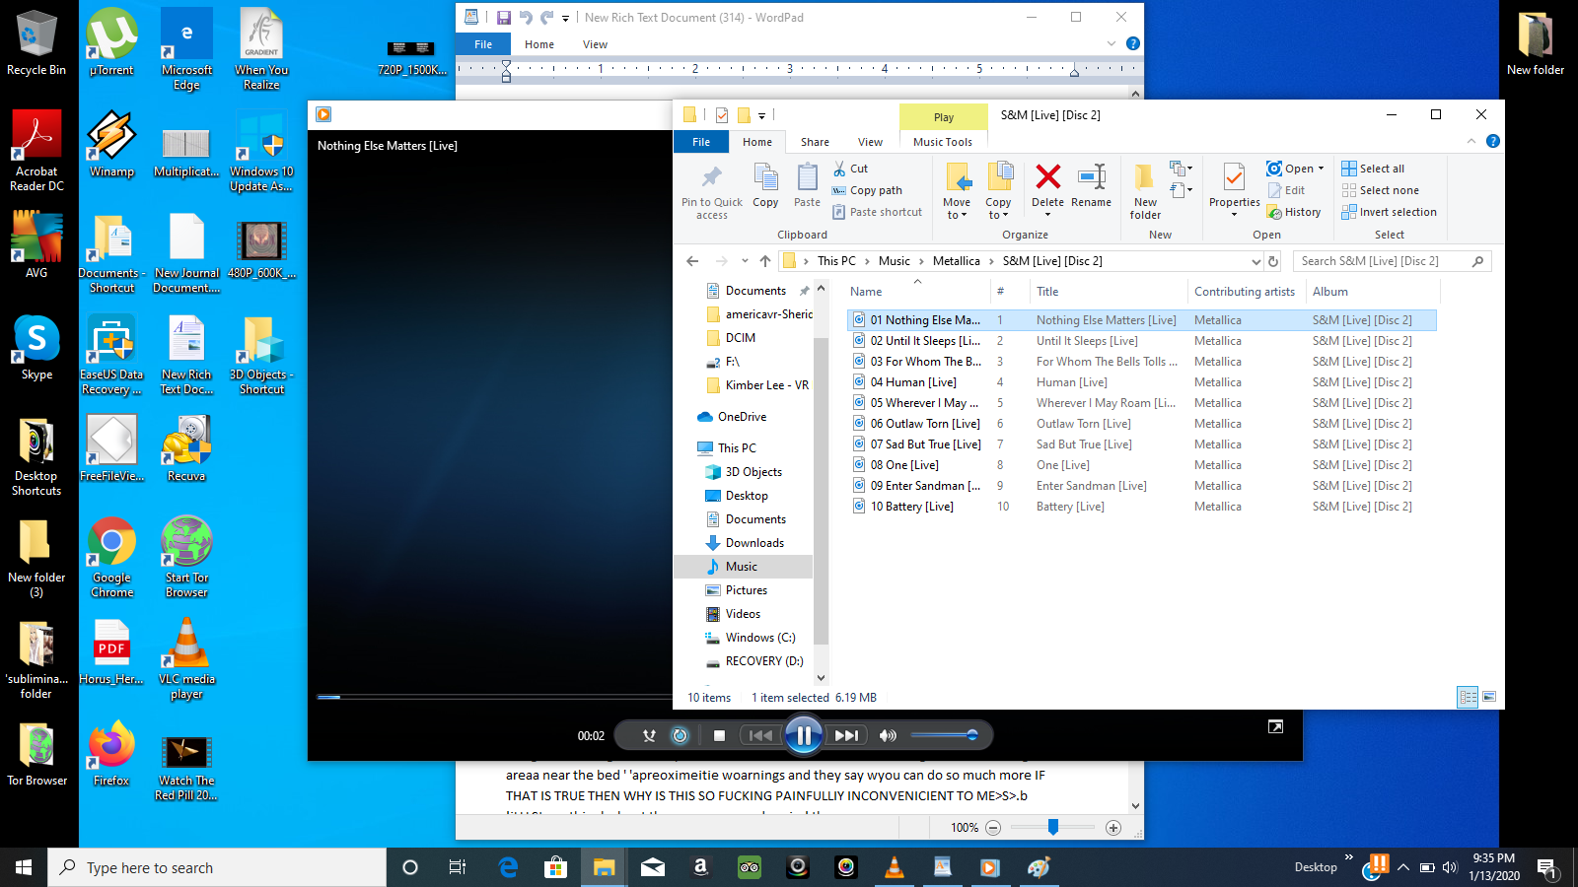Create a New folder from ribbon
This screenshot has height=887, width=1578.
1145,191
